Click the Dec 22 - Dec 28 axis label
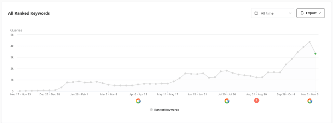 coord(50,95)
